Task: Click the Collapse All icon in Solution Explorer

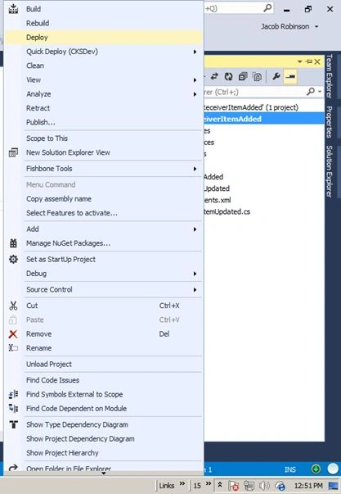Action: click(x=243, y=76)
